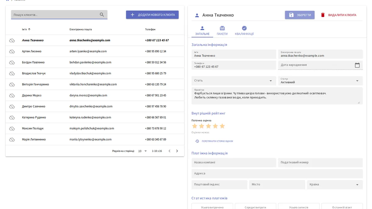Click the Назва компанії field

[x=234, y=163]
